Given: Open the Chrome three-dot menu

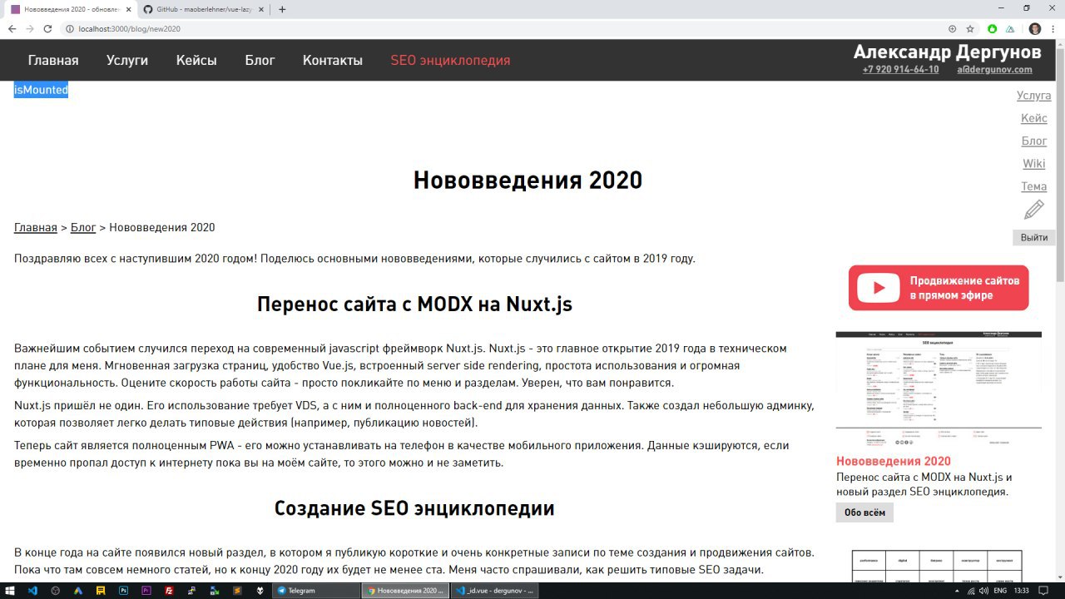Looking at the screenshot, I should pyautogui.click(x=1053, y=28).
